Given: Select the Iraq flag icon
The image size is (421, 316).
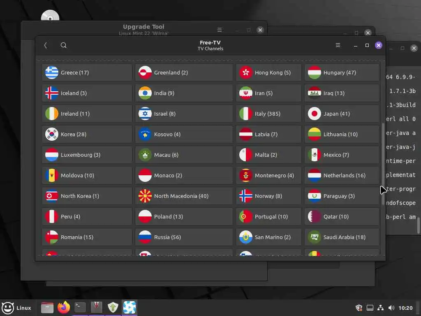Looking at the screenshot, I should pos(315,93).
